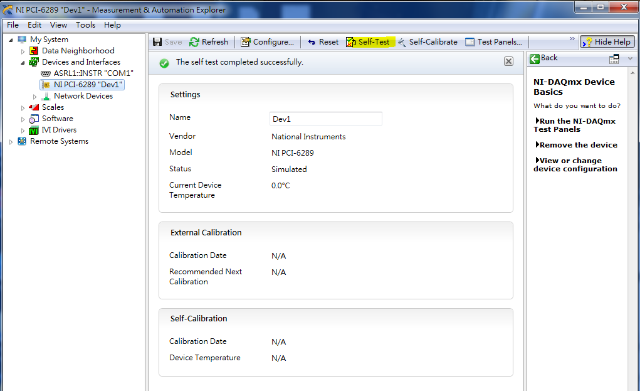Select Software in the tree
This screenshot has height=391, width=640.
point(58,119)
